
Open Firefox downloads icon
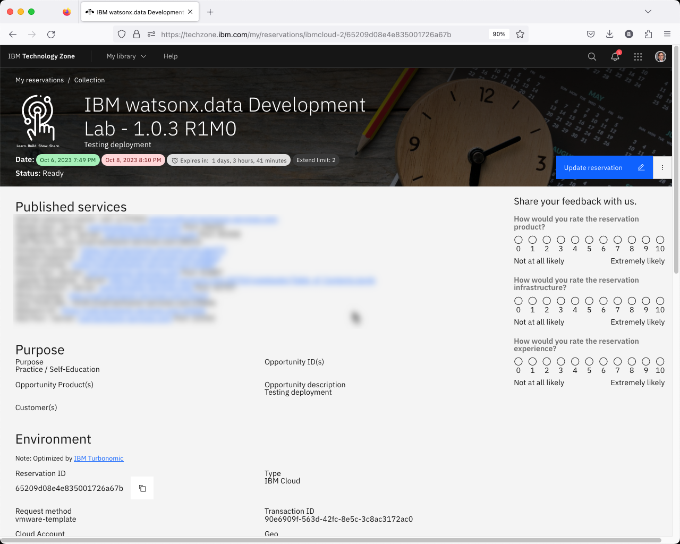[x=610, y=34]
